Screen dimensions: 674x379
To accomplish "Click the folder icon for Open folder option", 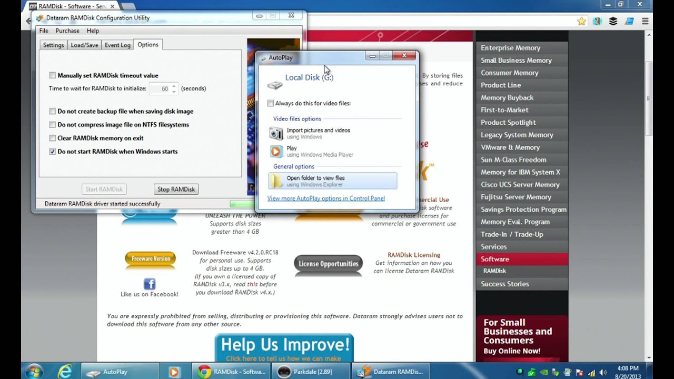I will (276, 181).
